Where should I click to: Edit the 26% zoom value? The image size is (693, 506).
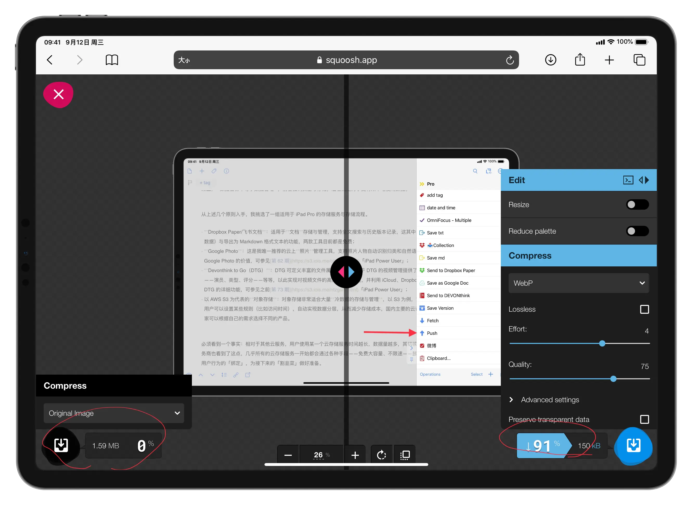point(321,455)
